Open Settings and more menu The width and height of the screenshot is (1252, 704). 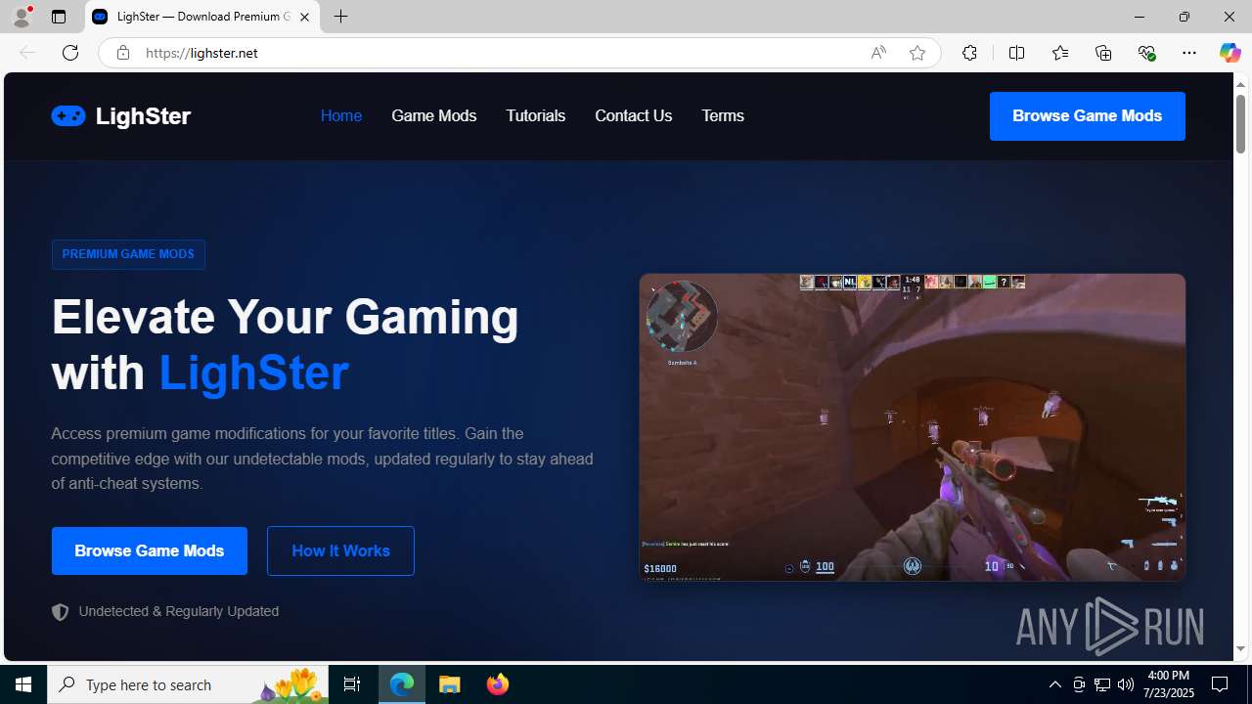pos(1188,53)
